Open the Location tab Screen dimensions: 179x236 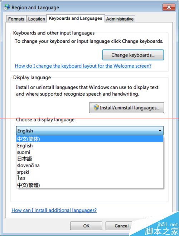(37, 19)
